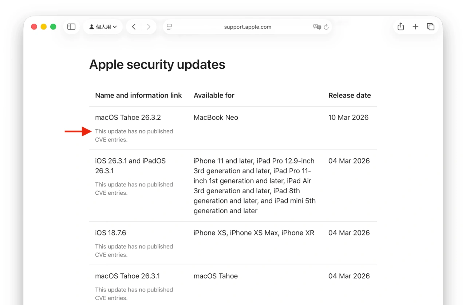Enter full screen with the green button
The image size is (466, 305).
click(x=53, y=27)
